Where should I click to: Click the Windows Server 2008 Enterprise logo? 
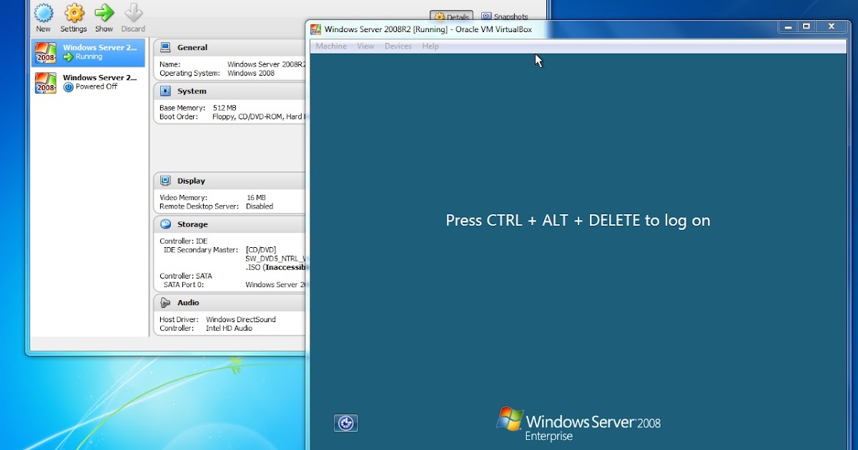click(x=578, y=424)
